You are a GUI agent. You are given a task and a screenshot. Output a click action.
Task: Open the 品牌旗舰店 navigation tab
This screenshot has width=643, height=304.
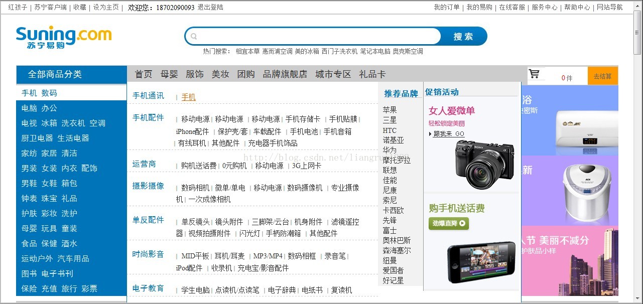click(x=285, y=74)
